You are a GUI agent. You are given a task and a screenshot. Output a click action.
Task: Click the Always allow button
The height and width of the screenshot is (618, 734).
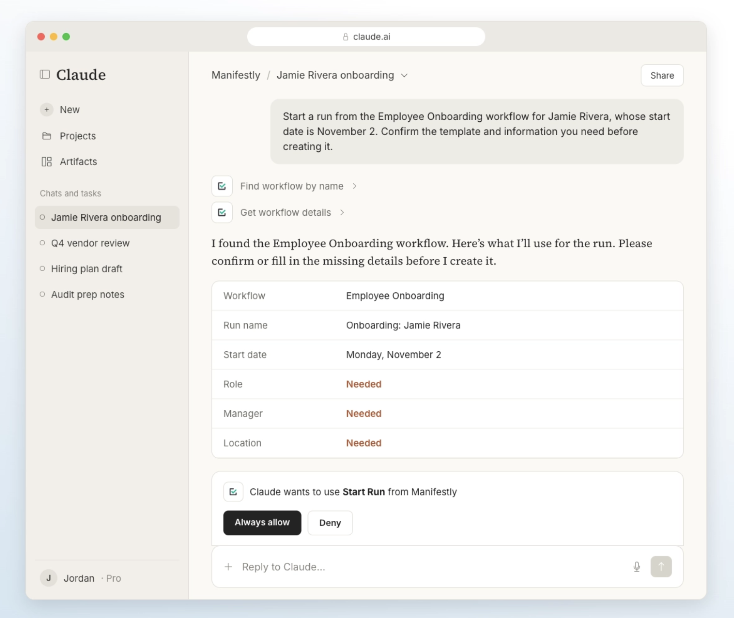[262, 523]
